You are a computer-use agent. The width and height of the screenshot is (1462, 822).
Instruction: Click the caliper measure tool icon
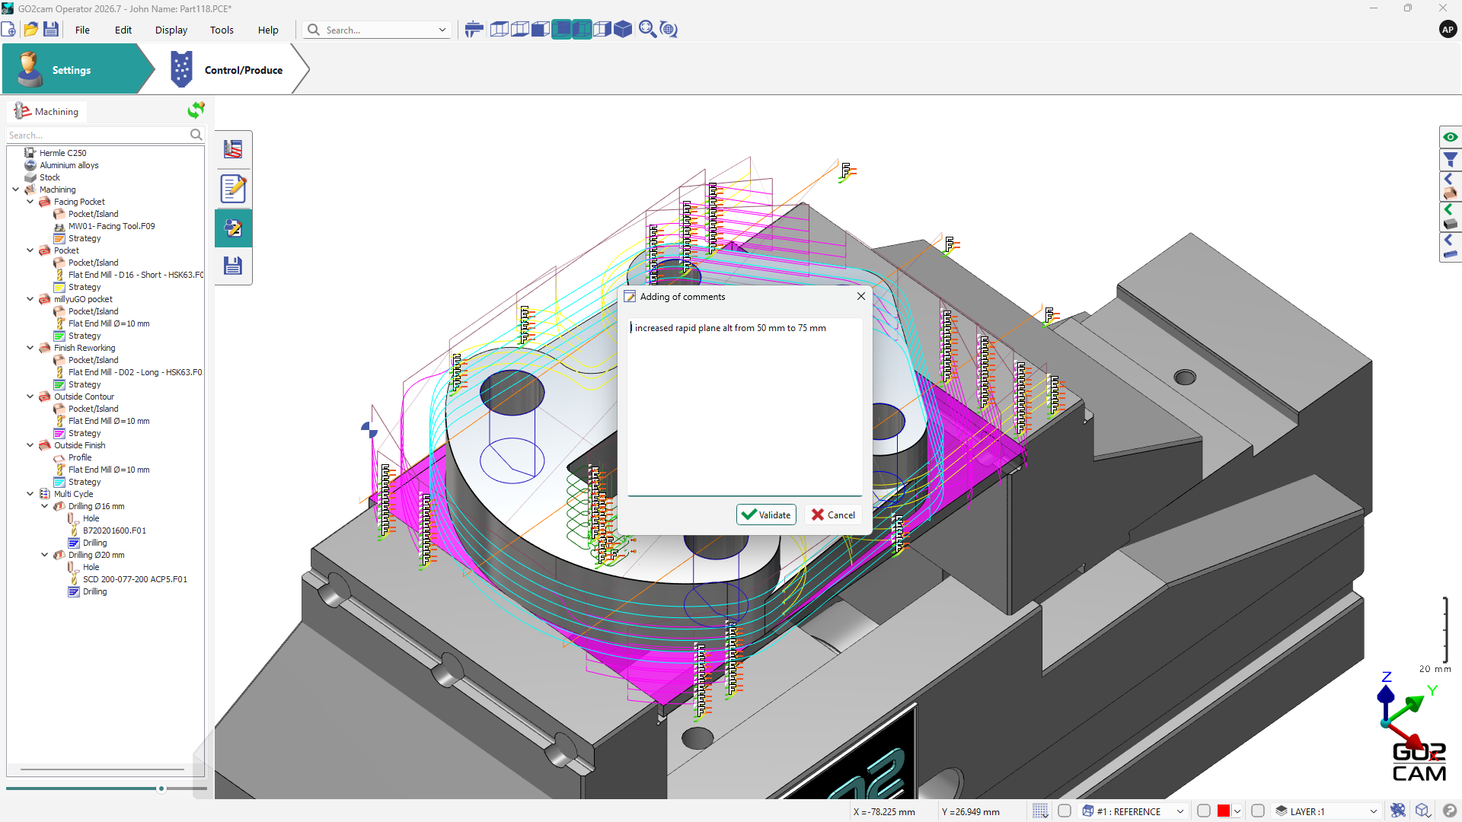coord(474,30)
